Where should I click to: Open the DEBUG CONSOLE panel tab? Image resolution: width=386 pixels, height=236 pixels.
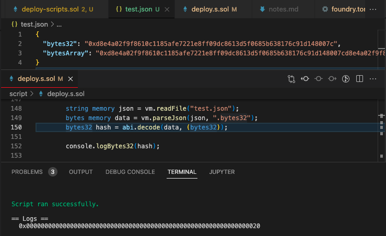tap(130, 172)
